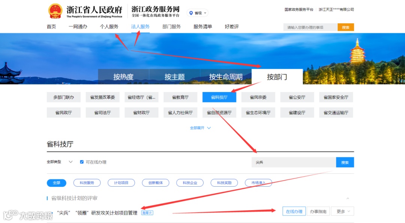Click the 省级科技计划的评审 section heading
Image resolution: width=405 pixels, height=223 pixels.
(x=74, y=198)
